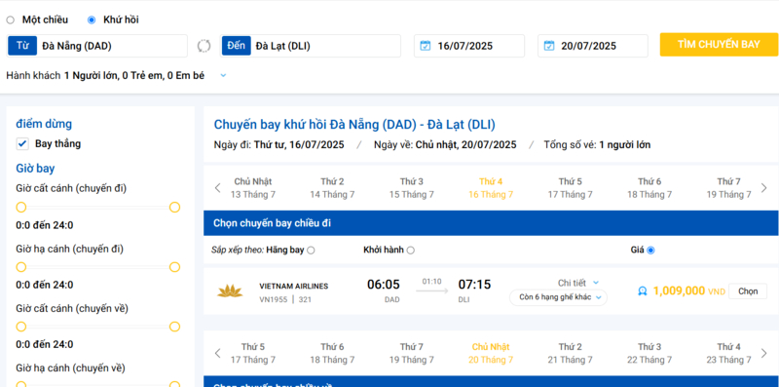Click the Đến destination field Đà Lạt (DLI)
The height and width of the screenshot is (387, 779).
pyautogui.click(x=311, y=46)
